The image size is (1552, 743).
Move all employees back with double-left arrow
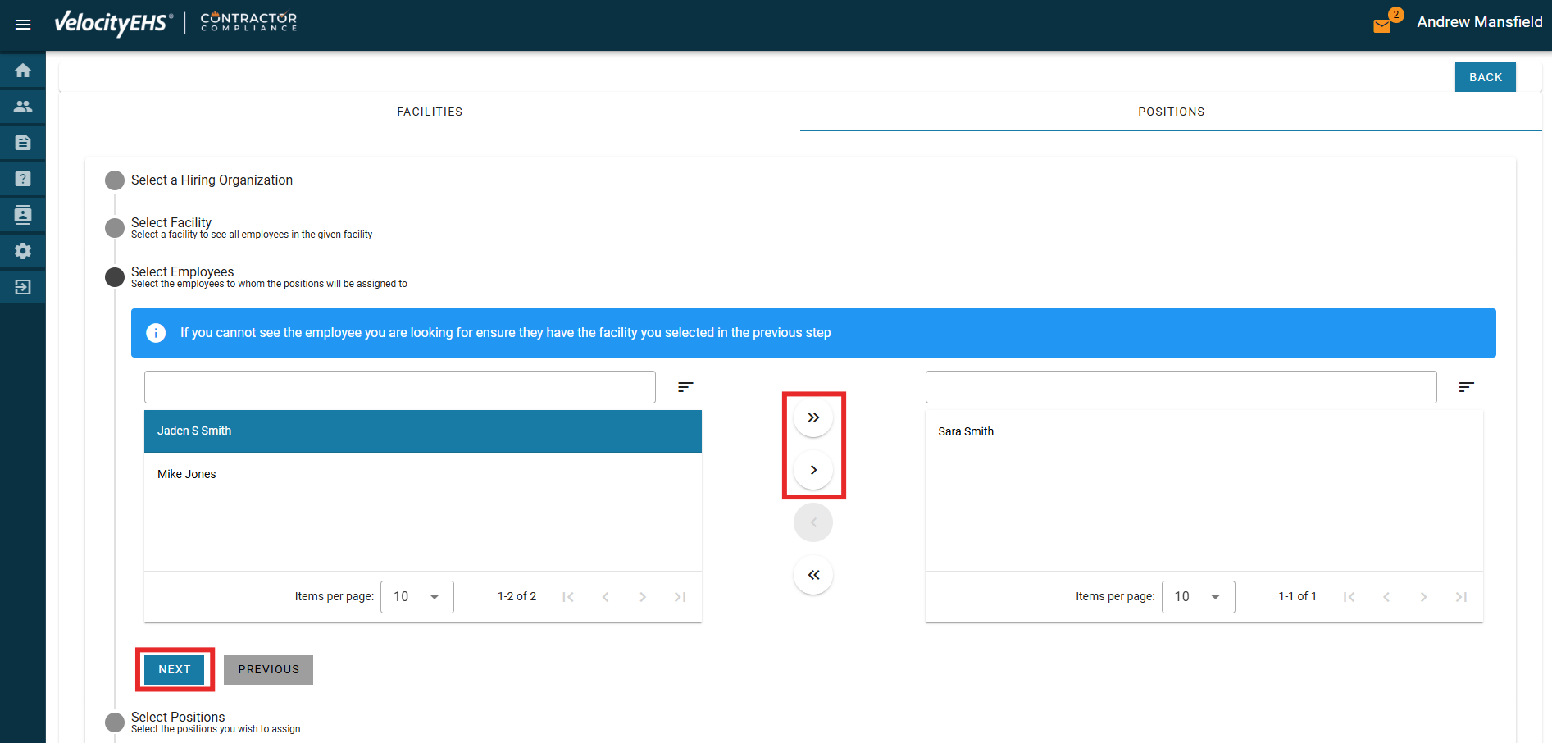[x=812, y=575]
